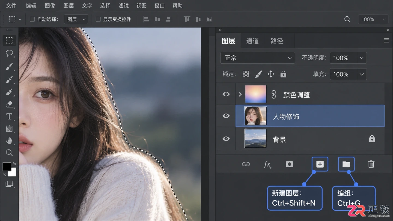The image size is (393, 221).
Task: Click the 人物修饰 layer thumbnail
Action: point(255,116)
